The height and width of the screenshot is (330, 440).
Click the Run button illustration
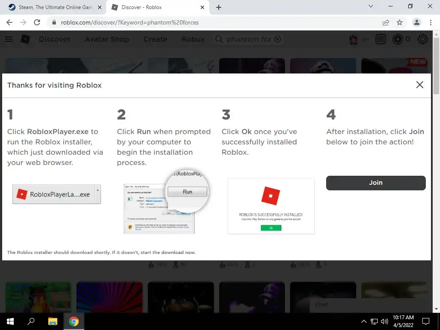pyautogui.click(x=187, y=192)
